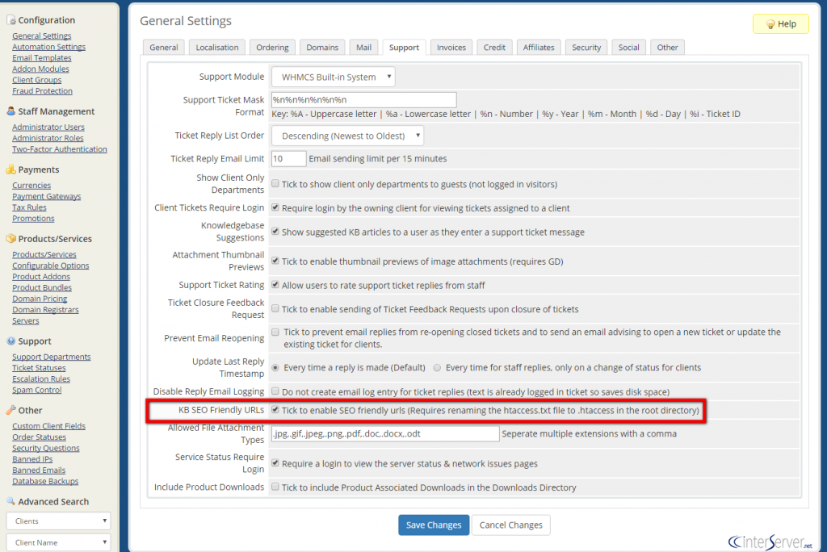
Task: Toggle Support Ticket Rating checkbox
Action: pyautogui.click(x=275, y=284)
